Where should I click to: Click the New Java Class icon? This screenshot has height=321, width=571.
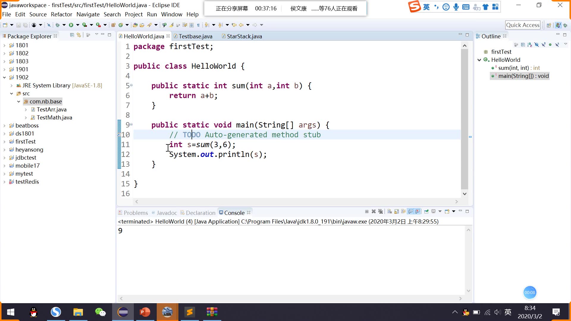click(x=121, y=25)
